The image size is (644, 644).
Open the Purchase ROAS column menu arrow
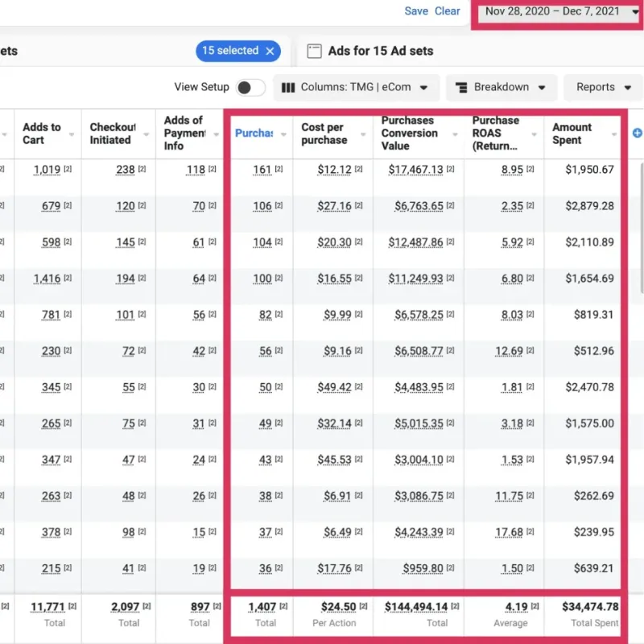535,134
